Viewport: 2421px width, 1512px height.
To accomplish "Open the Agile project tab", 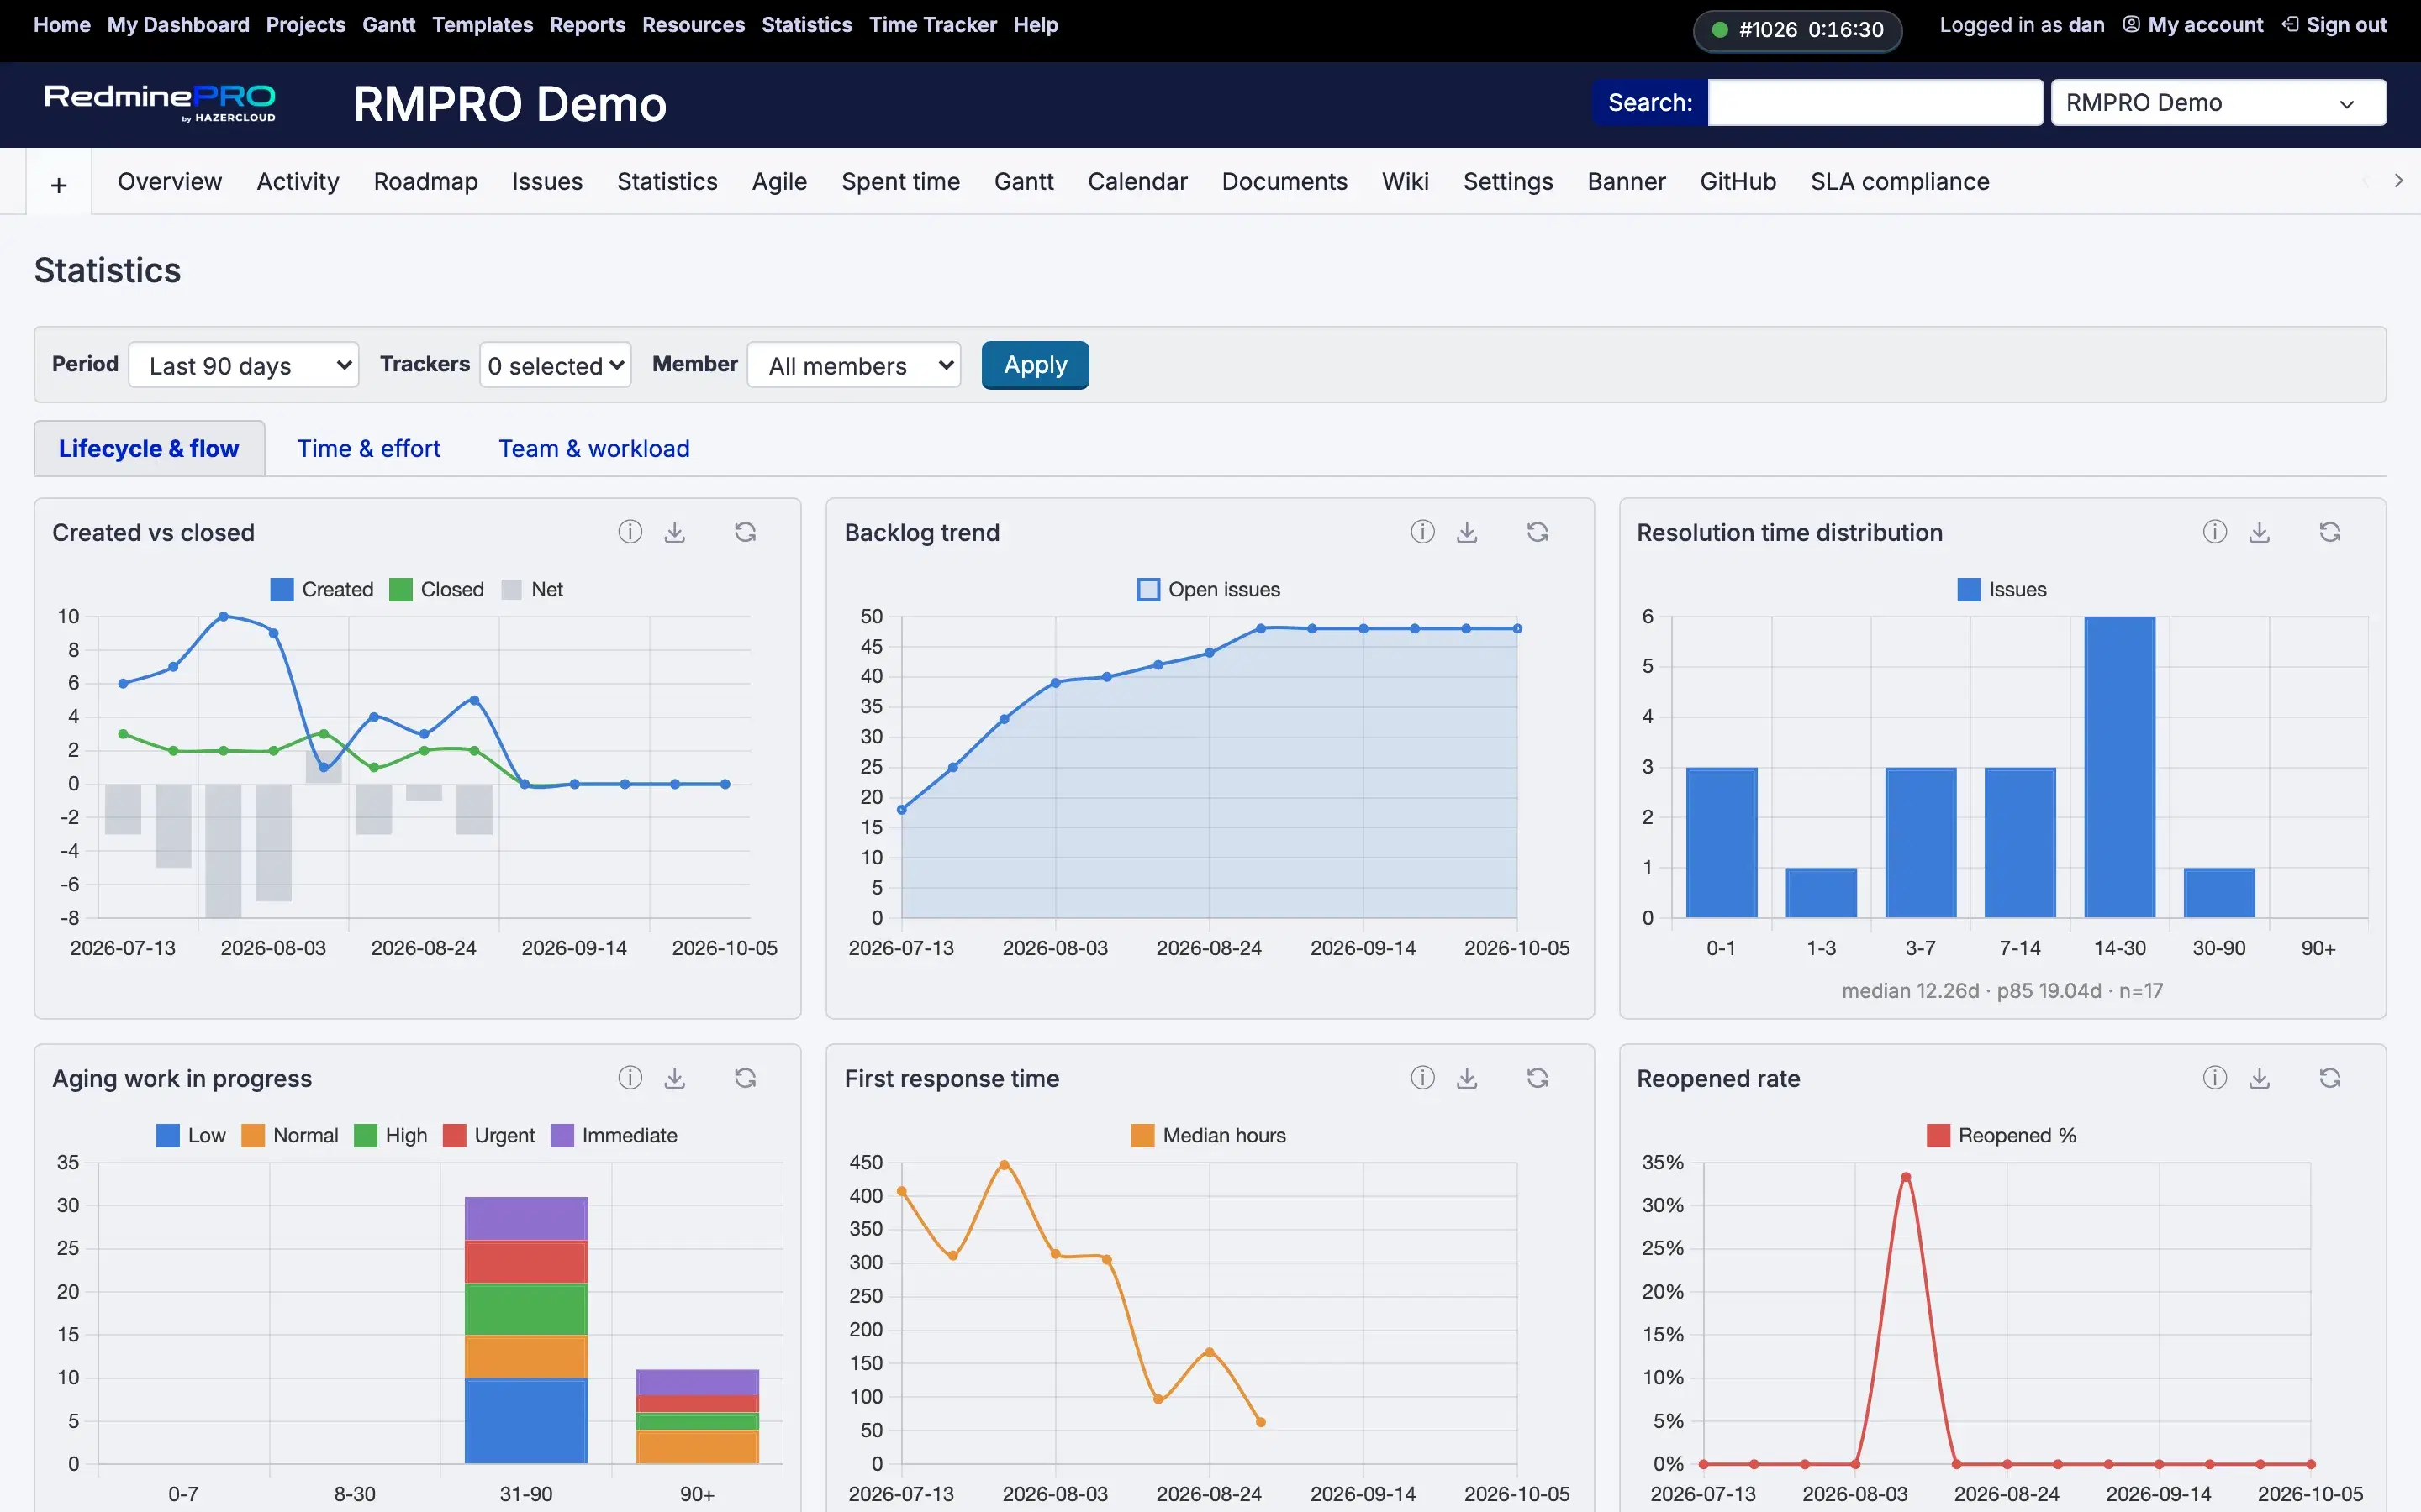I will pos(779,182).
